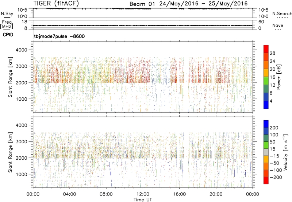Click the "4000" tick of the power panel
The width and height of the screenshot is (292, 202).
tap(22, 50)
